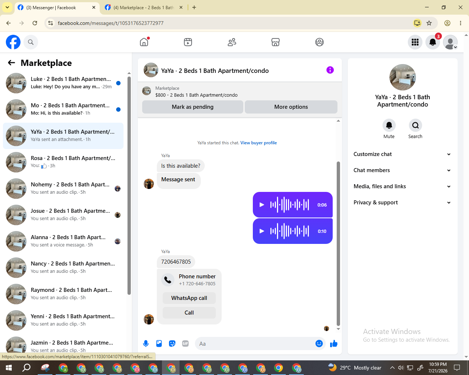Image resolution: width=469 pixels, height=375 pixels.
Task: Click the voice clip microphone icon
Action: [146, 344]
